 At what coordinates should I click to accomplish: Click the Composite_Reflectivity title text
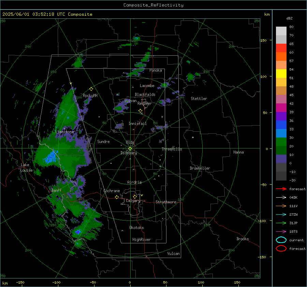153,5
